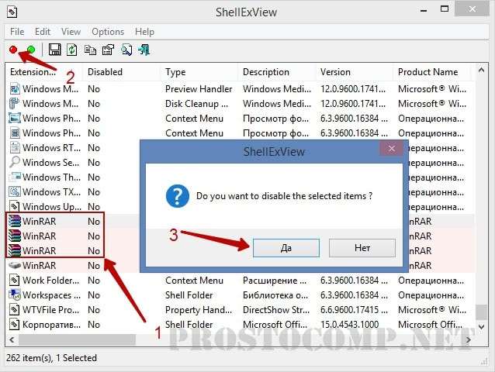Click the vertical scrollbar thumb
495x372 pixels.
481,312
